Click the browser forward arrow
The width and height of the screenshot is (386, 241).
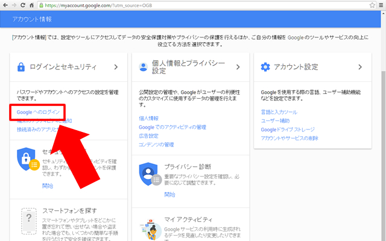(14, 5)
